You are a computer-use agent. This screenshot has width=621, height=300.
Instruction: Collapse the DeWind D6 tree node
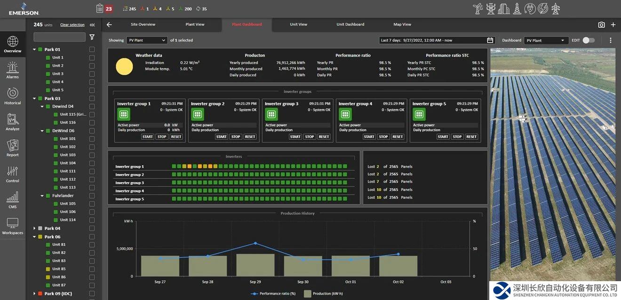coord(42,131)
